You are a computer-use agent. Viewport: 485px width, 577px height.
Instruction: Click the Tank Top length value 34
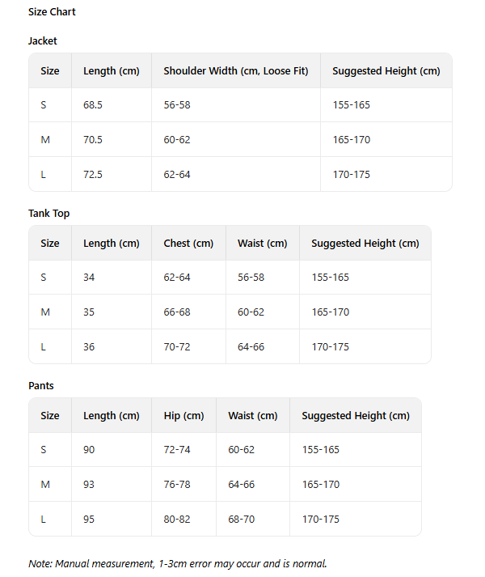[89, 278]
